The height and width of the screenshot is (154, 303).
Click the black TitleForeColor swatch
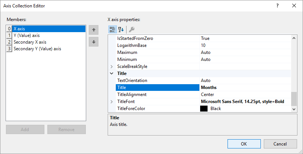[204, 109]
